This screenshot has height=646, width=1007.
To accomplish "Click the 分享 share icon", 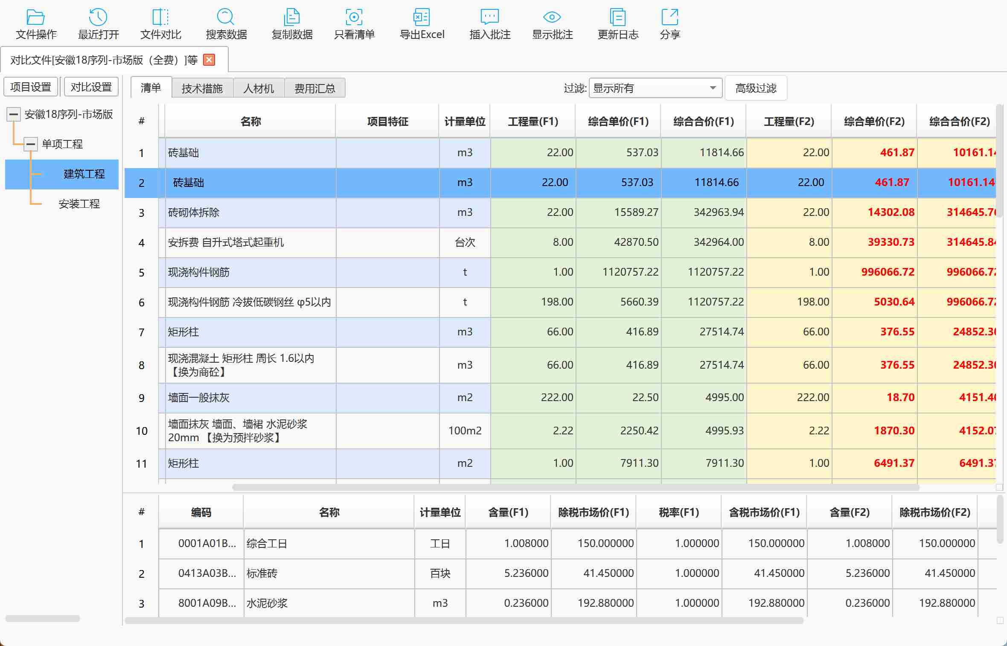I will pos(670,25).
